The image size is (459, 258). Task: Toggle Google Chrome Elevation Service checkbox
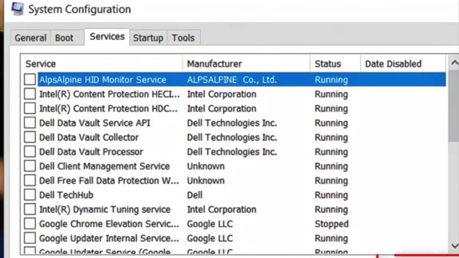point(30,224)
